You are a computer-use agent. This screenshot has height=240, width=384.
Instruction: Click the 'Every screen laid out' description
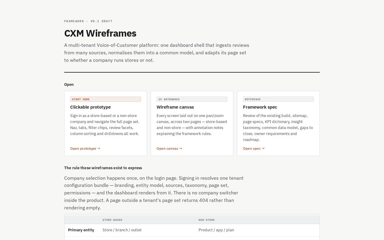pyautogui.click(x=192, y=125)
